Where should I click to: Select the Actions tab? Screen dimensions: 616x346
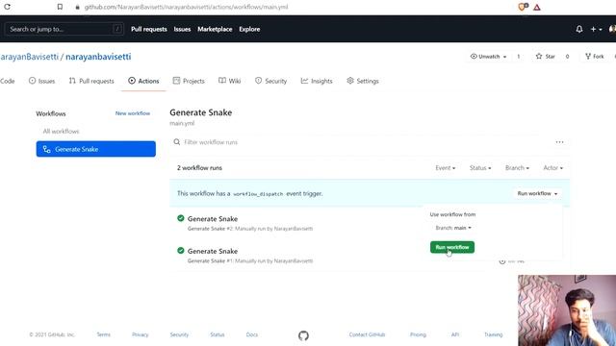[x=143, y=81]
